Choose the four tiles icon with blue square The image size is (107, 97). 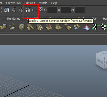(x=77, y=27)
